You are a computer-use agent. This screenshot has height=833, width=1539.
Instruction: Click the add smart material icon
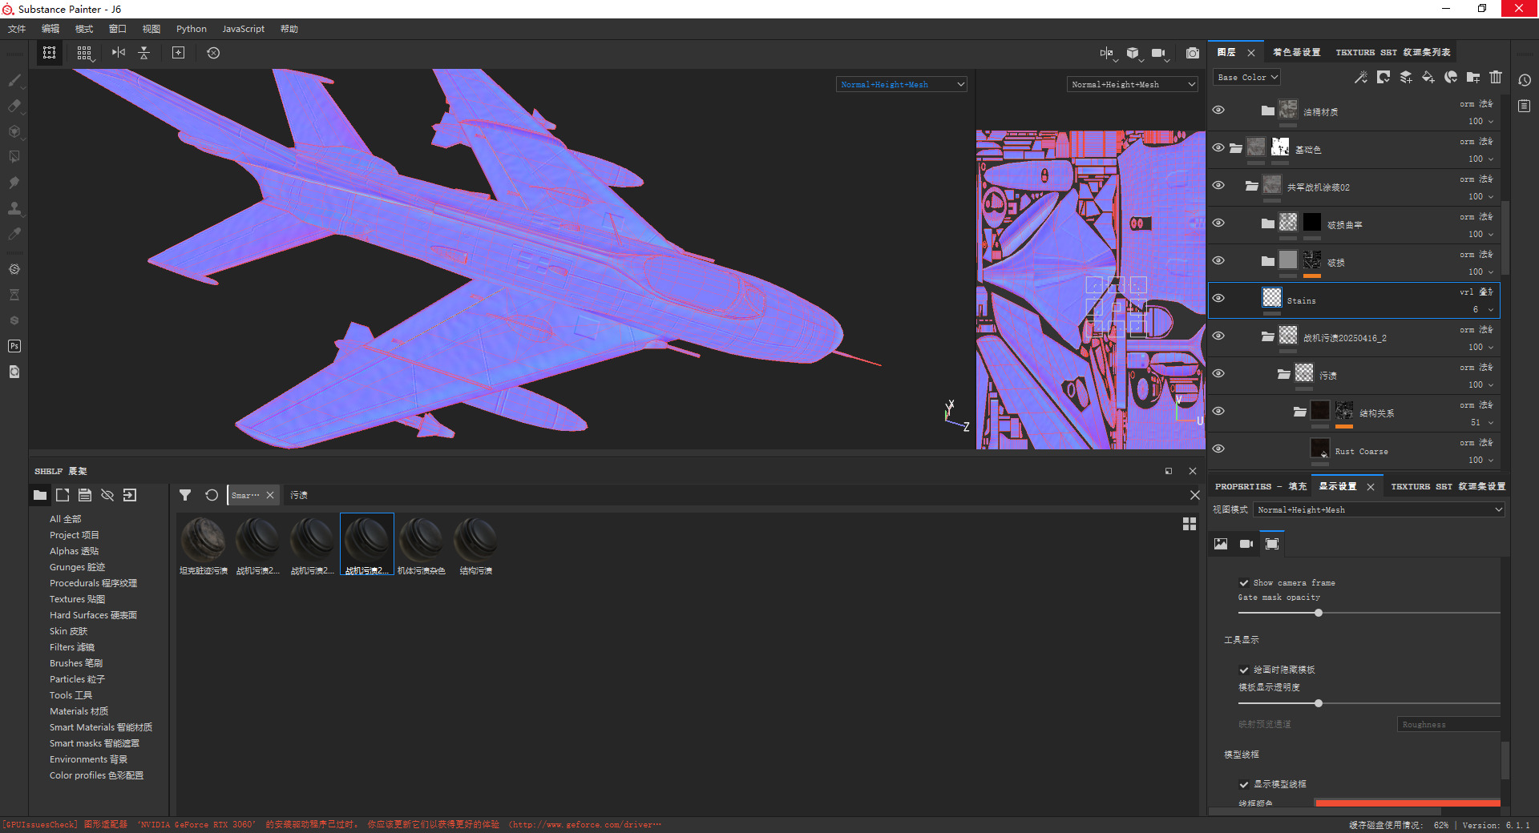click(x=1451, y=78)
